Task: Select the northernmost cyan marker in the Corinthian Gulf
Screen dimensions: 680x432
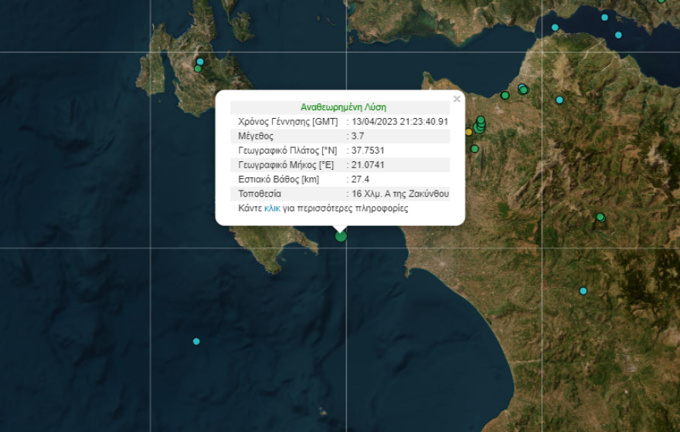Action: (604, 17)
